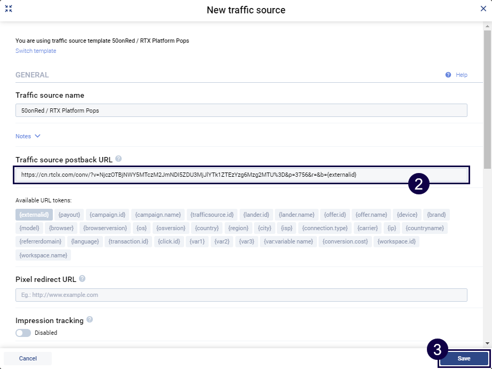Cancel the traffic source creation
Image resolution: width=492 pixels, height=369 pixels.
(x=28, y=358)
